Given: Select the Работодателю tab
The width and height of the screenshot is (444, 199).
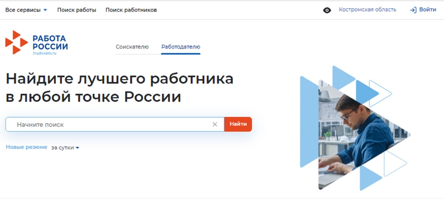Looking at the screenshot, I should (x=181, y=47).
